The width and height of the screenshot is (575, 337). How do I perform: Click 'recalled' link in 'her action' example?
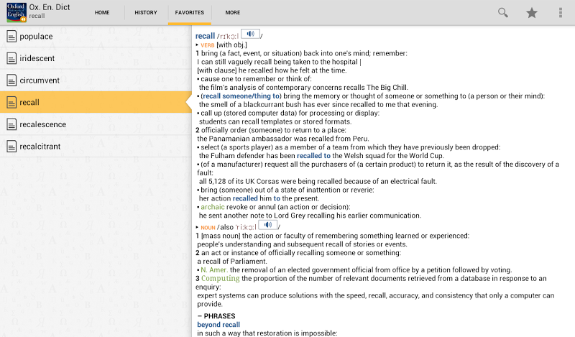(245, 198)
